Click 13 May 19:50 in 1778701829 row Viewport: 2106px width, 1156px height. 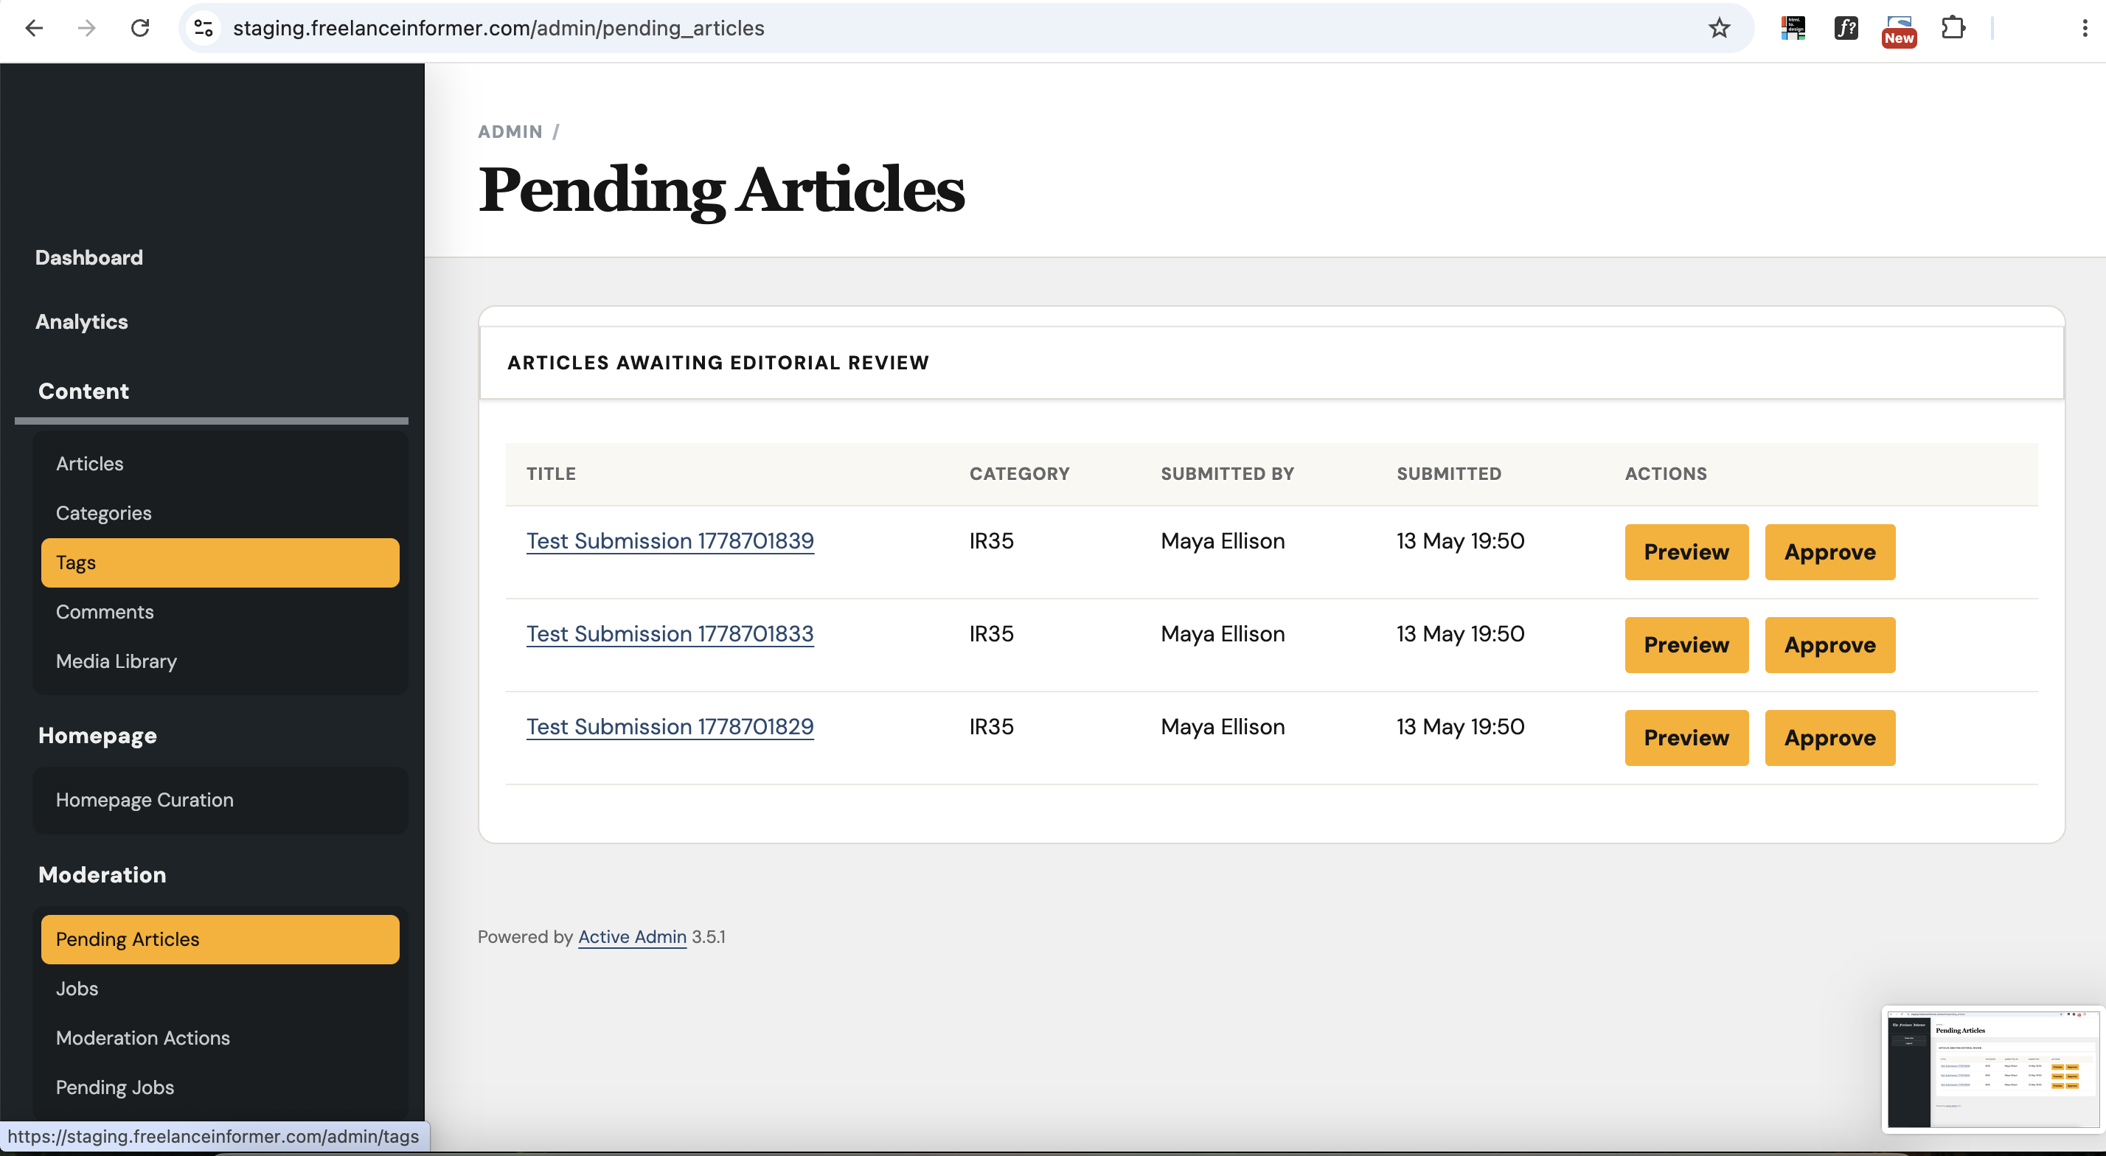pyautogui.click(x=1460, y=727)
